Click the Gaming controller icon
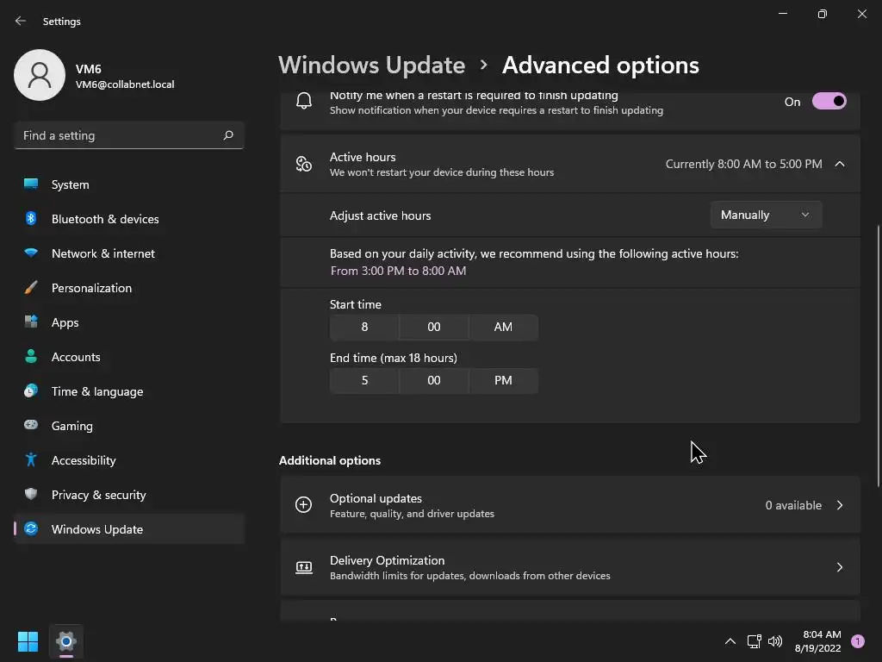 click(31, 426)
